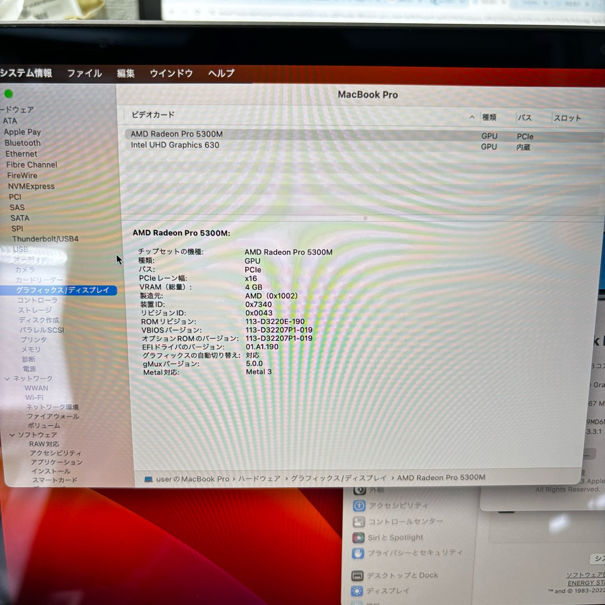Select ATA in the sidebar
This screenshot has height=605, width=605.
tap(10, 121)
